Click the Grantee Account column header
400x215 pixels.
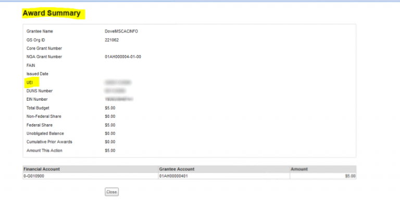(177, 169)
